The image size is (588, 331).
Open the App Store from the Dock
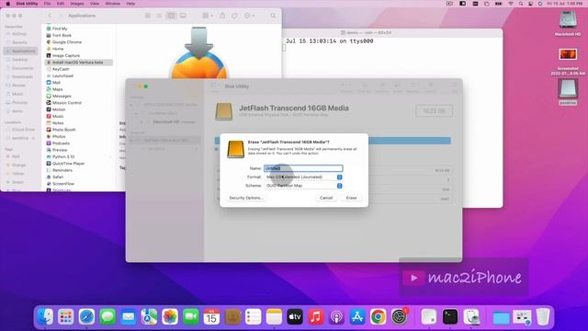(357, 316)
